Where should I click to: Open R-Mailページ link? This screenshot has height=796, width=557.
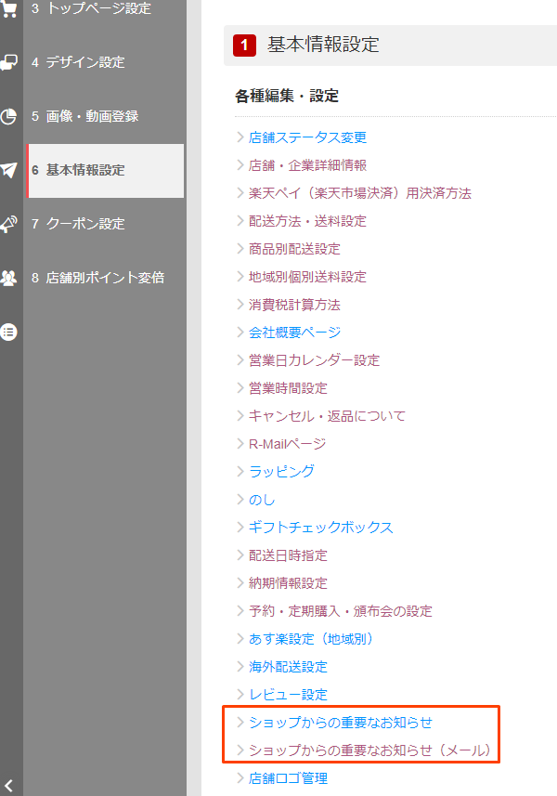pyautogui.click(x=287, y=444)
